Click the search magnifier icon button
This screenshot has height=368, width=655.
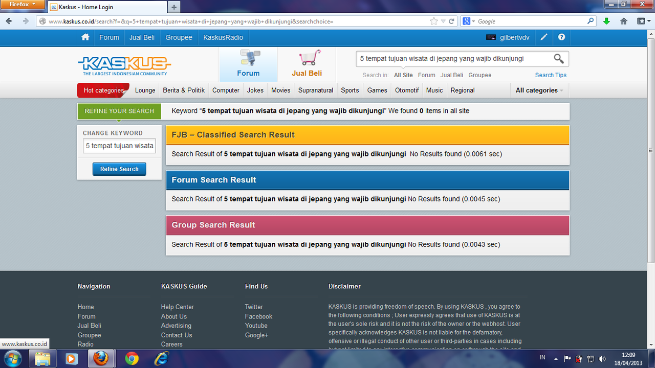[x=559, y=59]
